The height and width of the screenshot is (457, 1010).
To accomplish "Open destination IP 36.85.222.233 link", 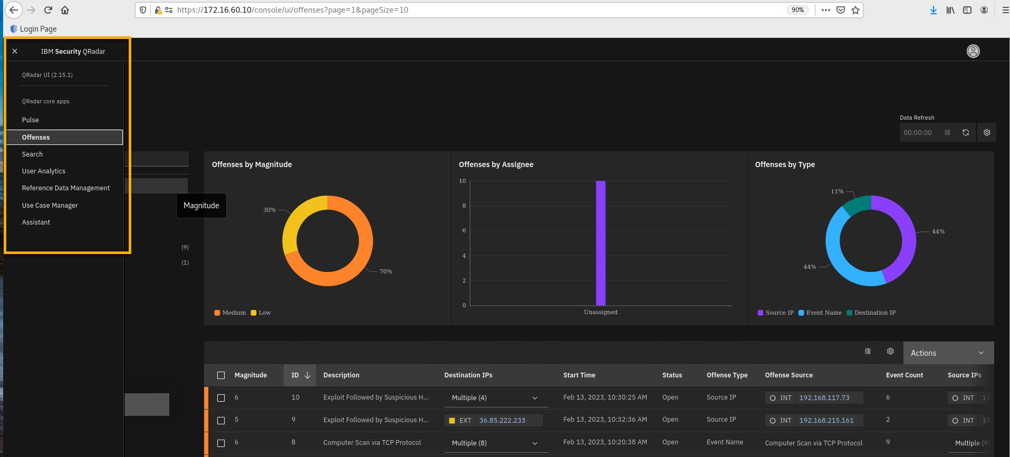I will [502, 421].
